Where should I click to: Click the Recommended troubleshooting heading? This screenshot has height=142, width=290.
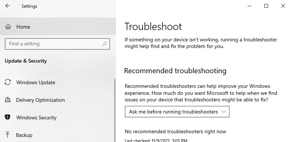(175, 71)
